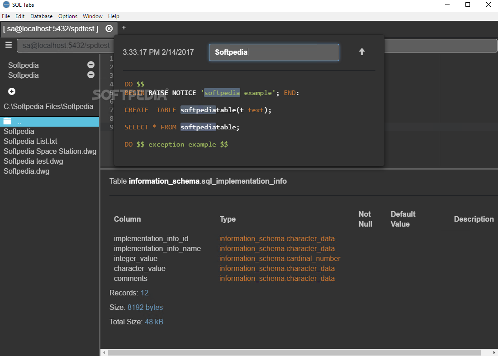Open Softpedia test.dwg file

33,161
